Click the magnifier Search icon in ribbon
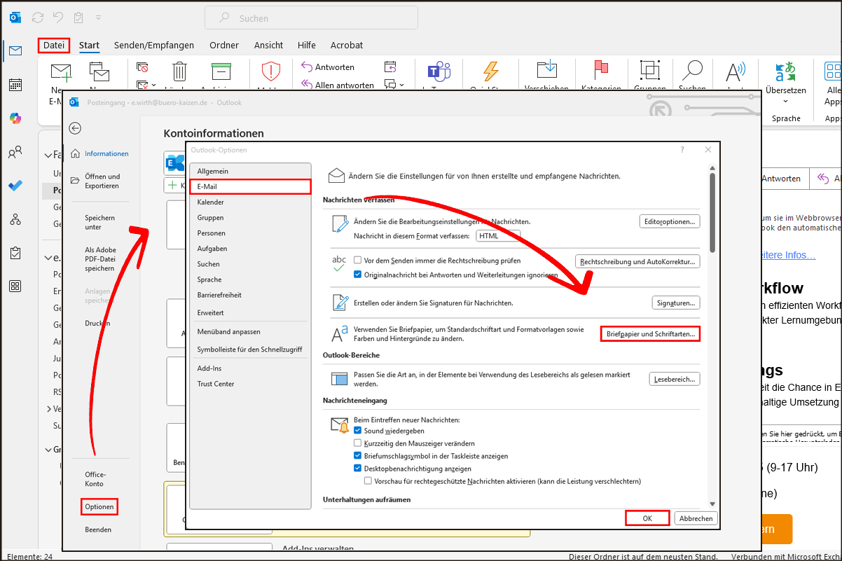842x561 pixels. pos(692,71)
